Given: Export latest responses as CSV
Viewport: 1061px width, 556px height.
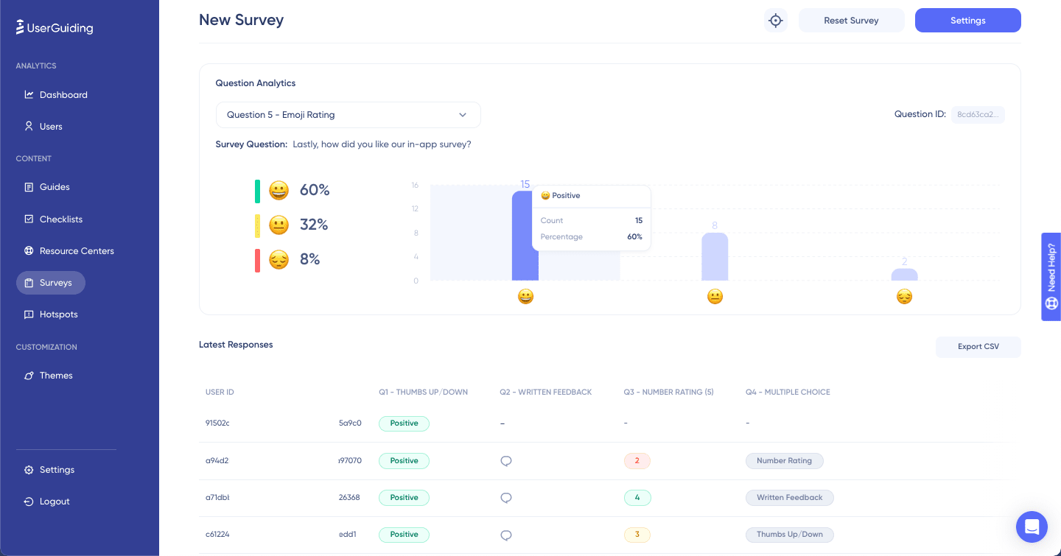Looking at the screenshot, I should coord(978,347).
